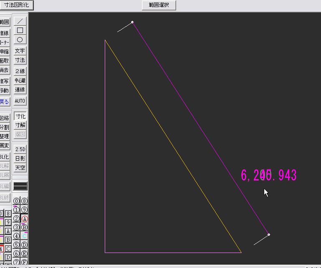
Task: Toggle square layer group D
Action: point(8,257)
